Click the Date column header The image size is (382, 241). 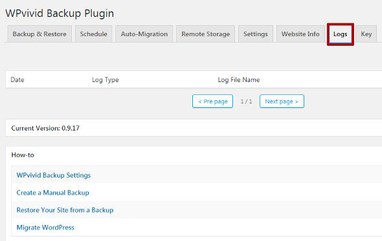[17, 79]
